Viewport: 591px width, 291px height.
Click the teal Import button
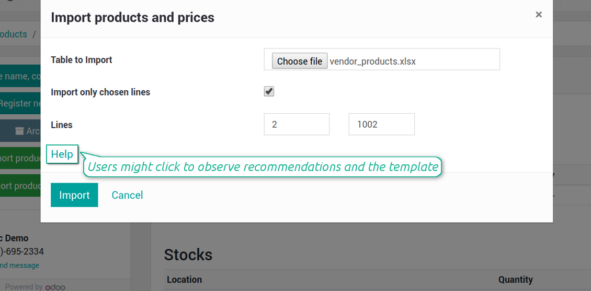(x=74, y=195)
